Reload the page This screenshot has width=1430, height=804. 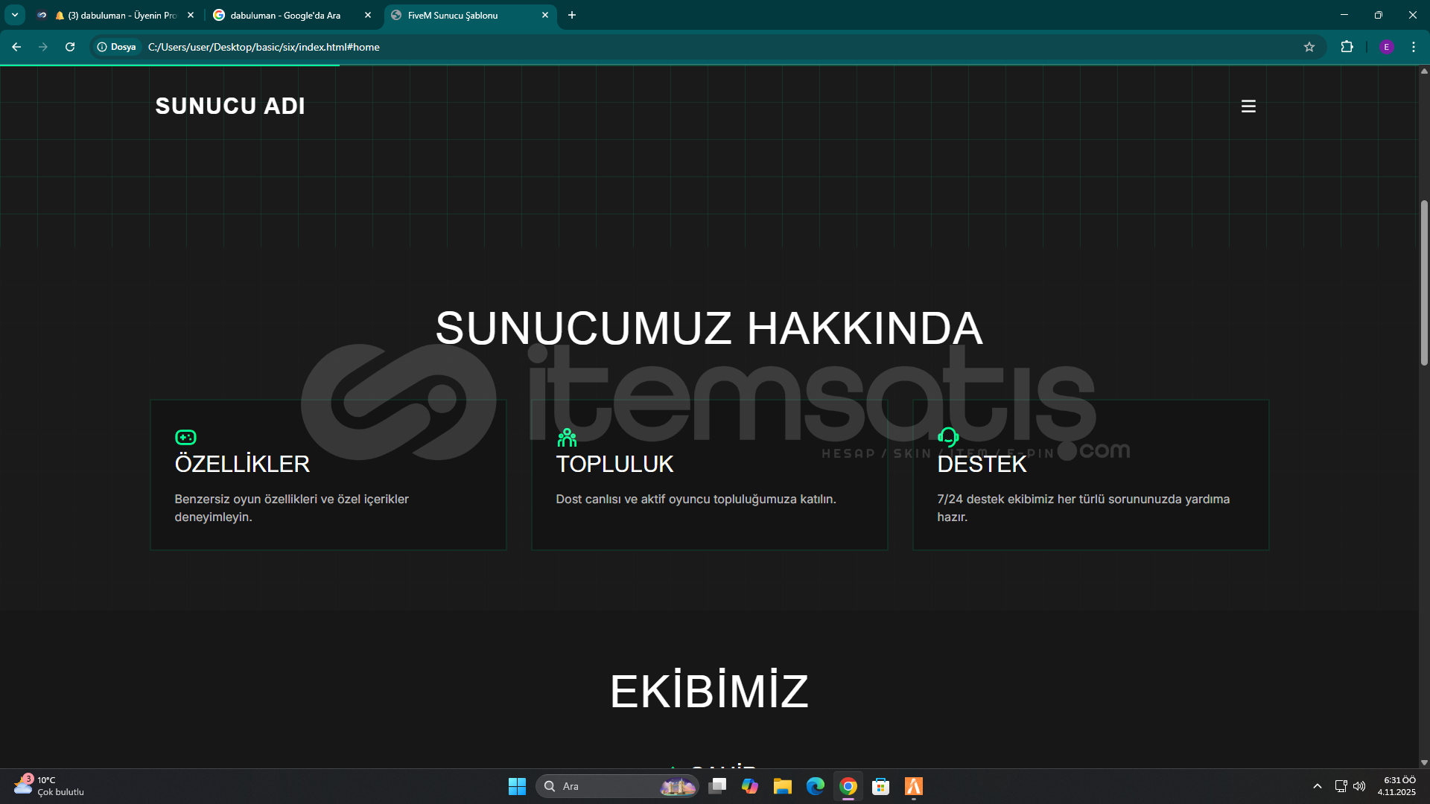70,47
